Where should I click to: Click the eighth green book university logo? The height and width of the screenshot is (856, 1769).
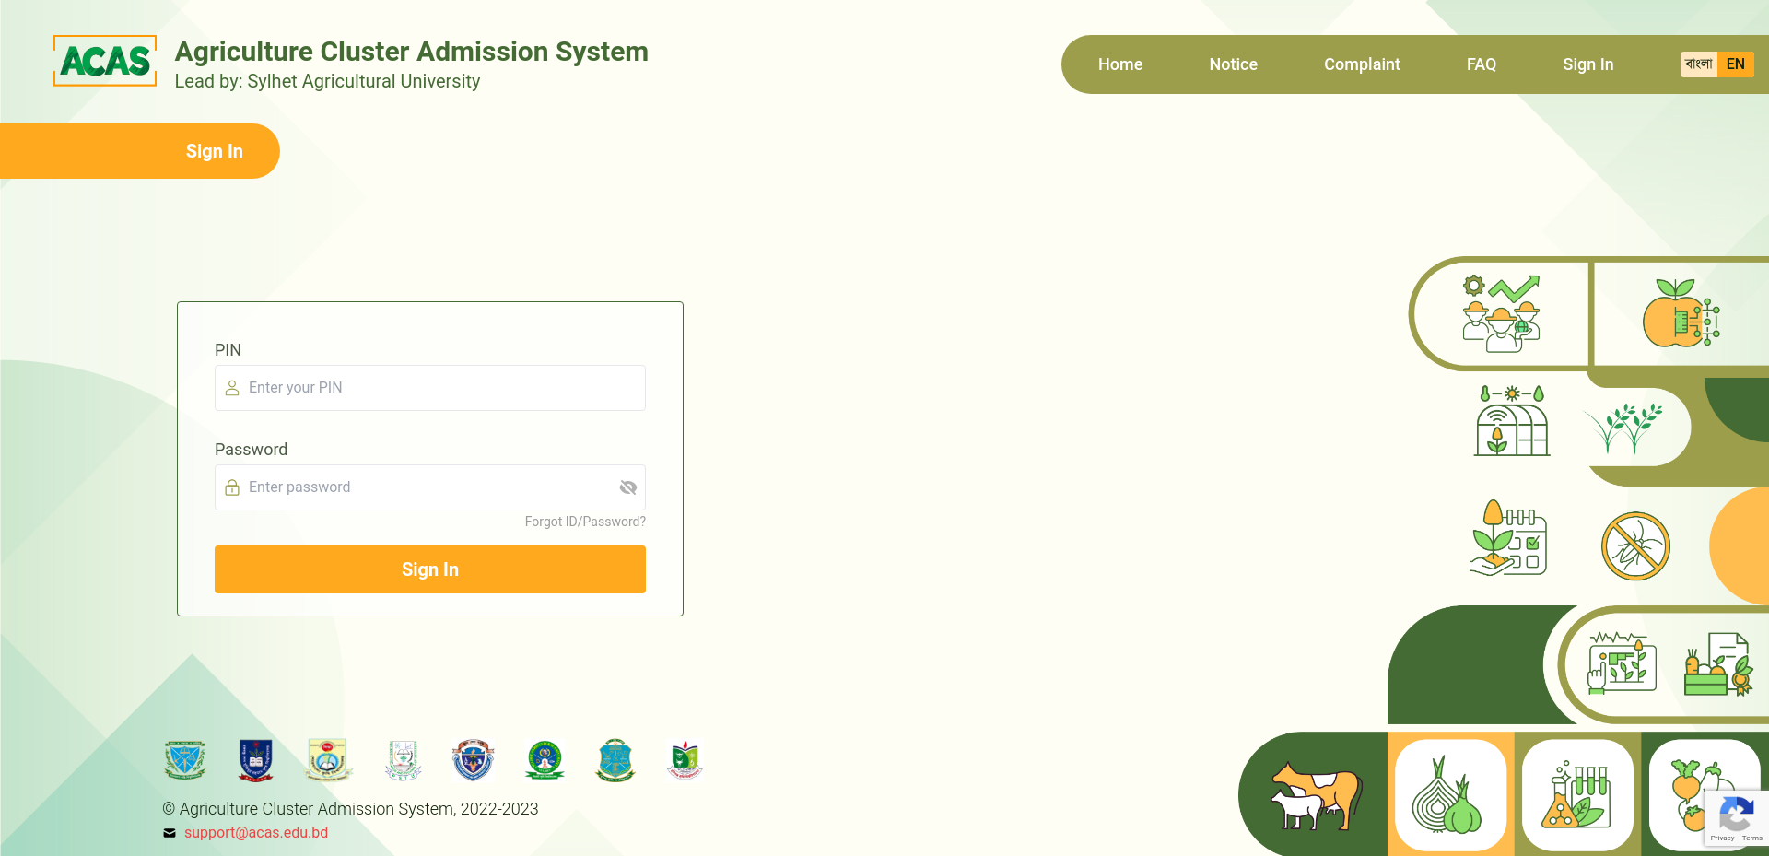(x=685, y=760)
